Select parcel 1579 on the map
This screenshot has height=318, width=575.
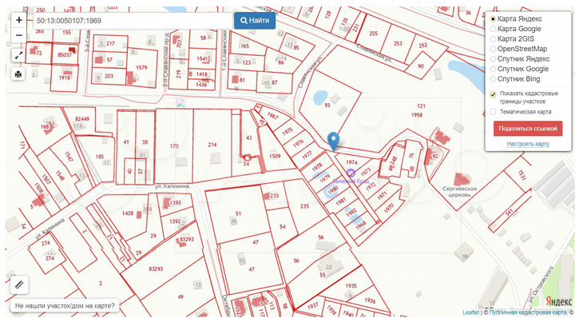click(x=141, y=67)
